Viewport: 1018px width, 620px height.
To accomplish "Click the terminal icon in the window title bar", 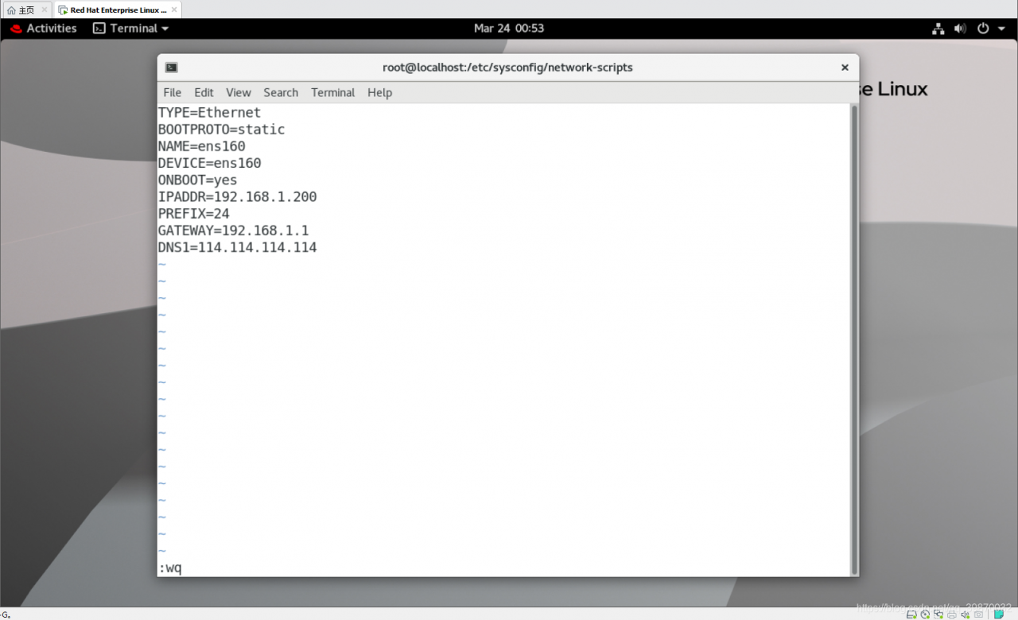I will point(171,68).
